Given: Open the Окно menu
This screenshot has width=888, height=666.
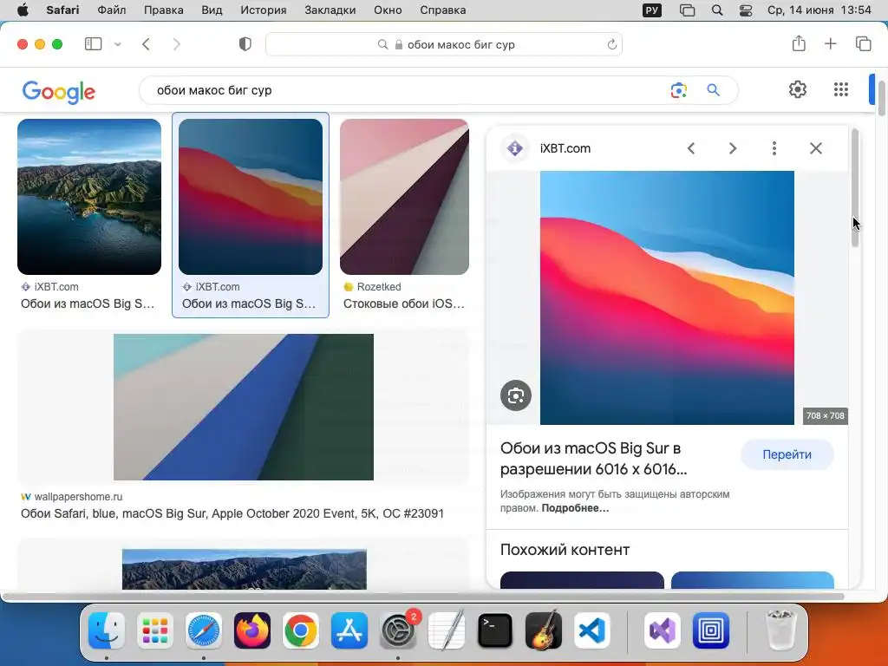Looking at the screenshot, I should point(388,10).
